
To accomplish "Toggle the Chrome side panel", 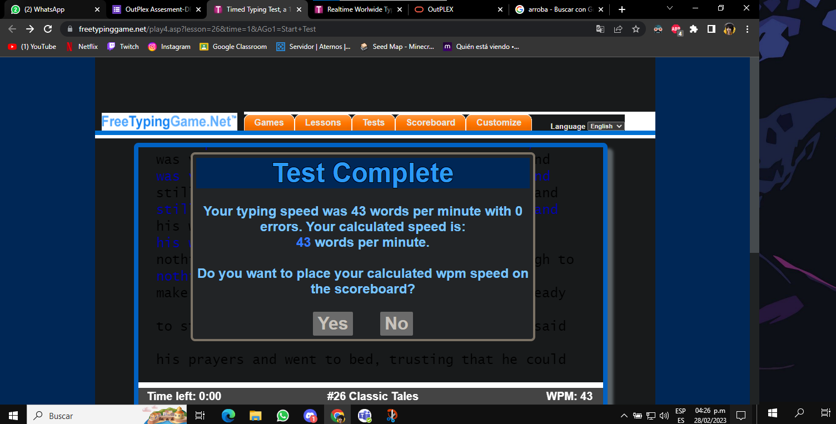I will (x=711, y=29).
